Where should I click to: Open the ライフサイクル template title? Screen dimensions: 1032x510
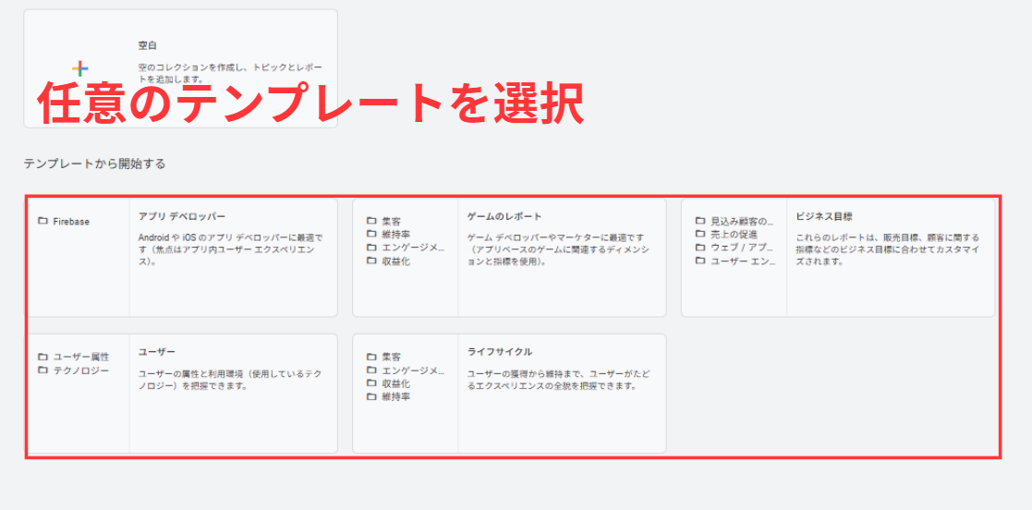(x=500, y=352)
